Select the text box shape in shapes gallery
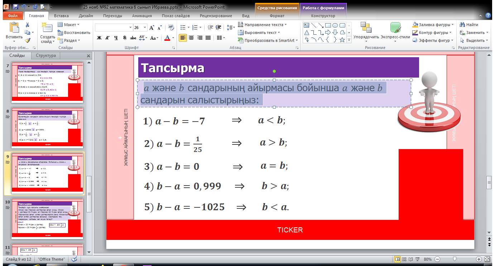The image size is (495, 266). point(306,25)
